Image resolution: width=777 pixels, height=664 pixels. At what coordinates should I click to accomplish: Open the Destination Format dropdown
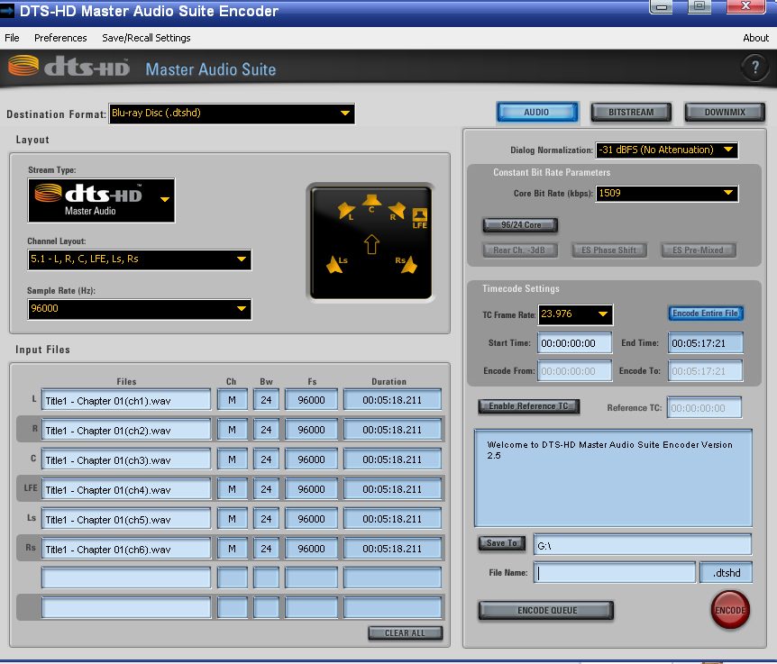tap(232, 114)
